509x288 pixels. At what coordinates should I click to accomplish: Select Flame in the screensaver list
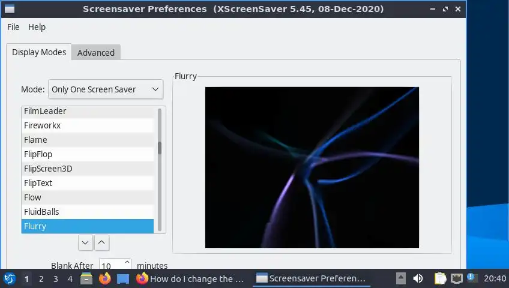(88, 140)
